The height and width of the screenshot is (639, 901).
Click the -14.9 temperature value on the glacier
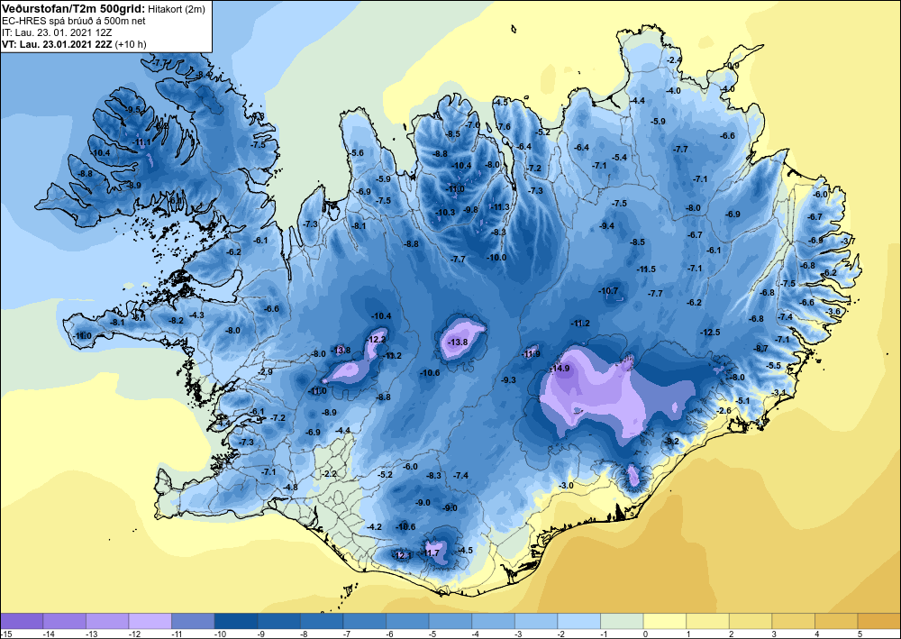click(x=560, y=369)
